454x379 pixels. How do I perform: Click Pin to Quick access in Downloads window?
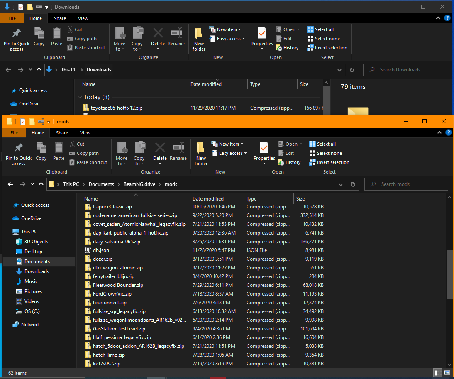(x=17, y=39)
